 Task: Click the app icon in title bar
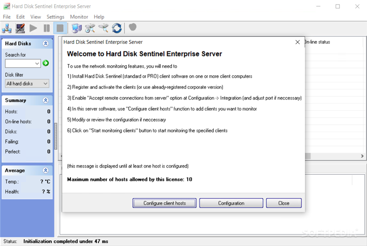pos(7,6)
